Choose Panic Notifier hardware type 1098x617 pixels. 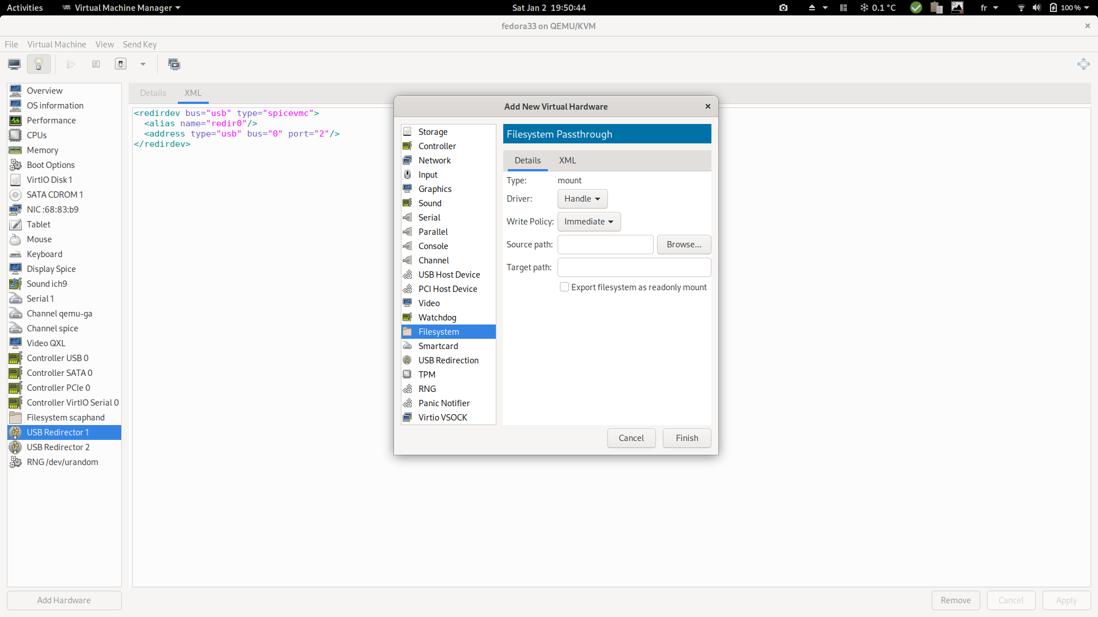click(448, 403)
